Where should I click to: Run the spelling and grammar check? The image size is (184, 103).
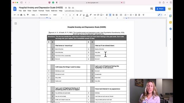[x=24, y=15]
